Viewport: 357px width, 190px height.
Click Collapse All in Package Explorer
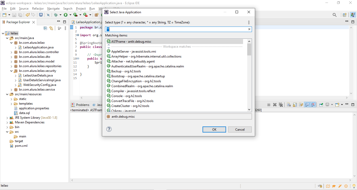click(x=45, y=28)
